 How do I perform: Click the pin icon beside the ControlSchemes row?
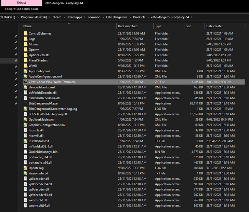point(16,36)
